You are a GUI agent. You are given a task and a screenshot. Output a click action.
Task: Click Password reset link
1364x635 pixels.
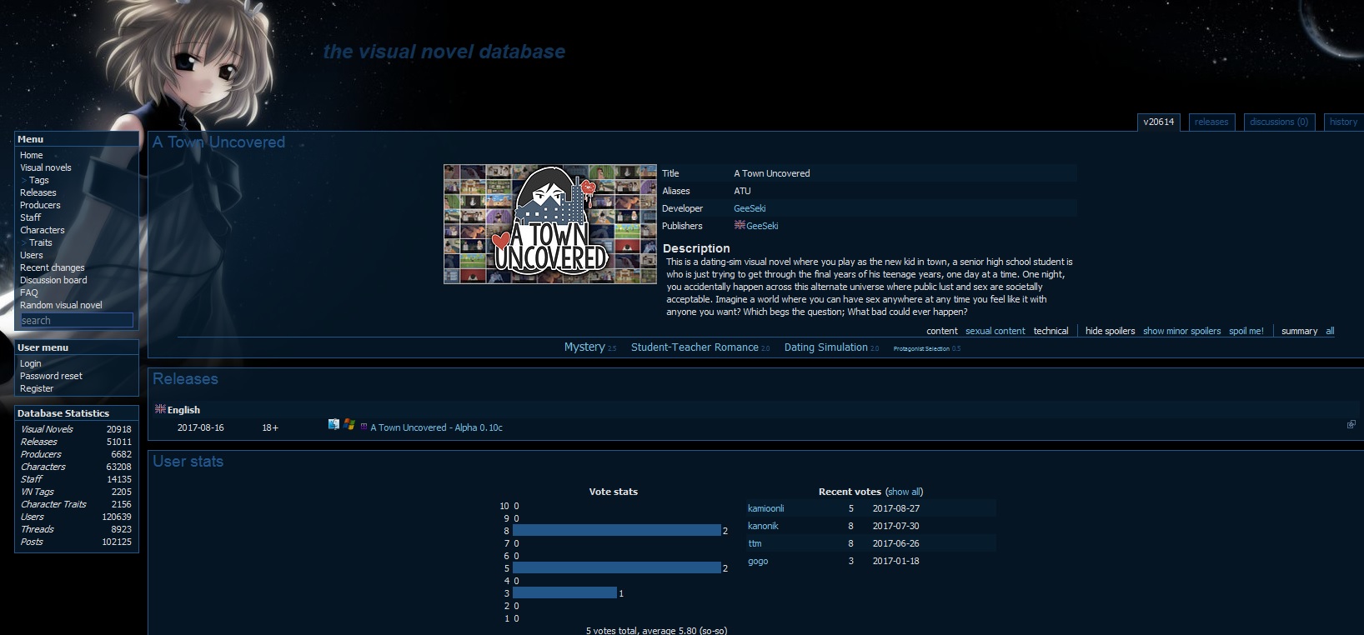coord(51,376)
